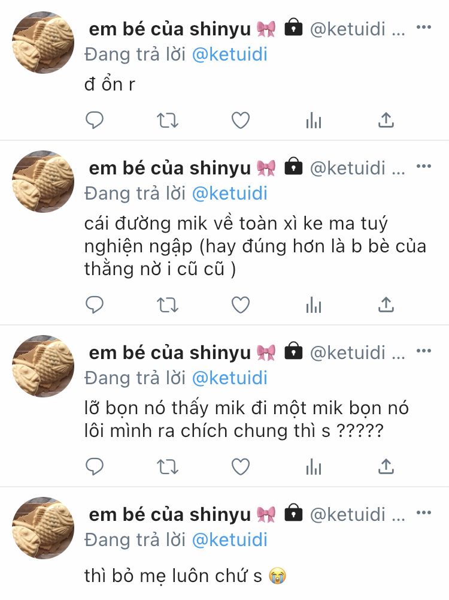
Task: Open more options on the "lỡ bọn nó thấy" tweet
Action: pos(424,351)
